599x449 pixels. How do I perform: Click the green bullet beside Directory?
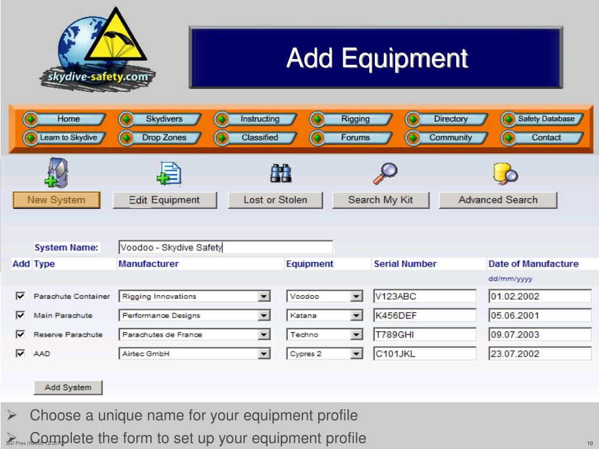413,119
